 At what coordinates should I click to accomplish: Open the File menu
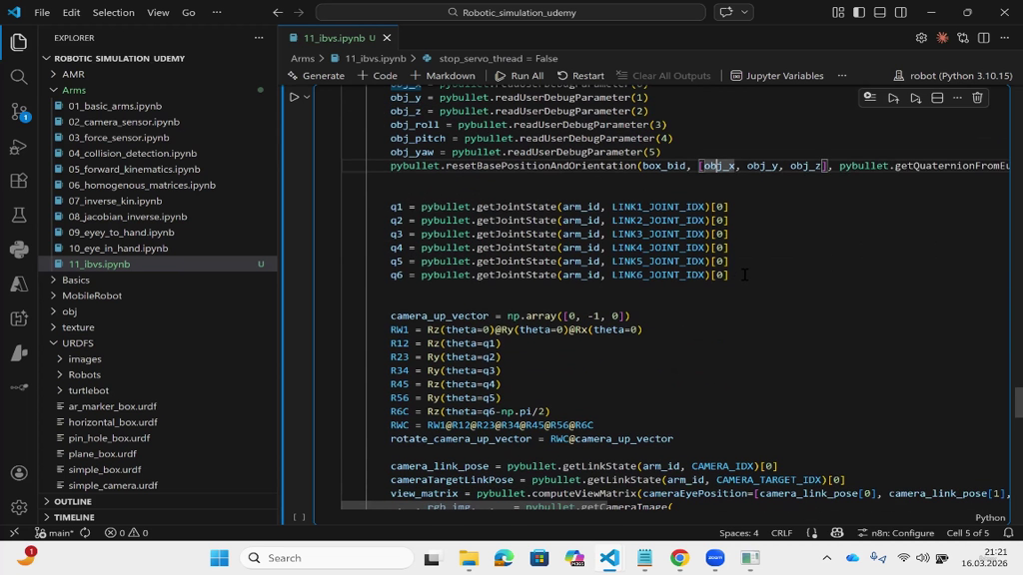point(42,12)
